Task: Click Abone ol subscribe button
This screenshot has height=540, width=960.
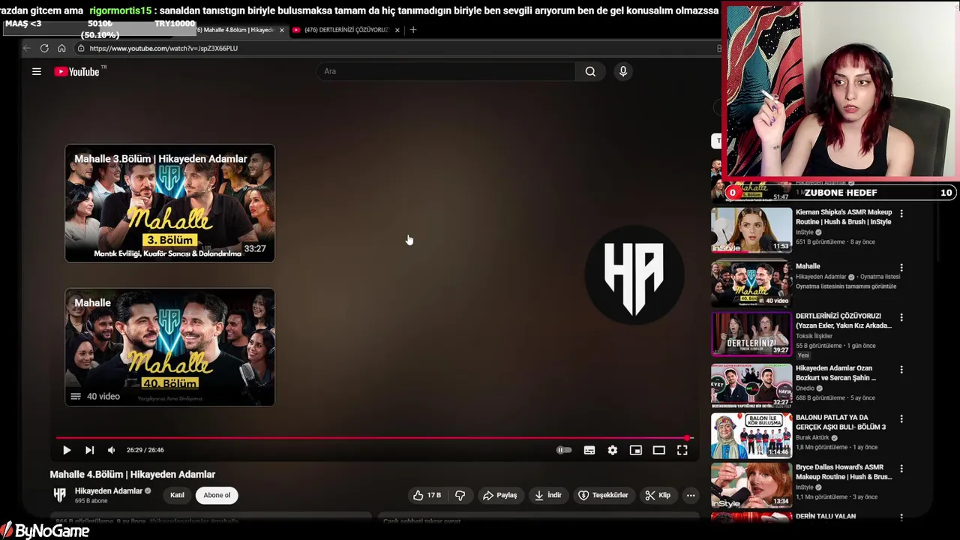Action: pos(217,495)
